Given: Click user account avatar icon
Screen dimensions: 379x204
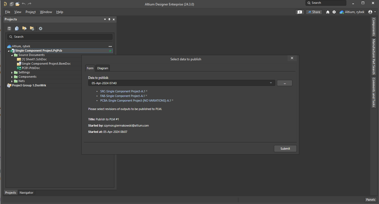Looking at the screenshot, I should tap(370, 12).
